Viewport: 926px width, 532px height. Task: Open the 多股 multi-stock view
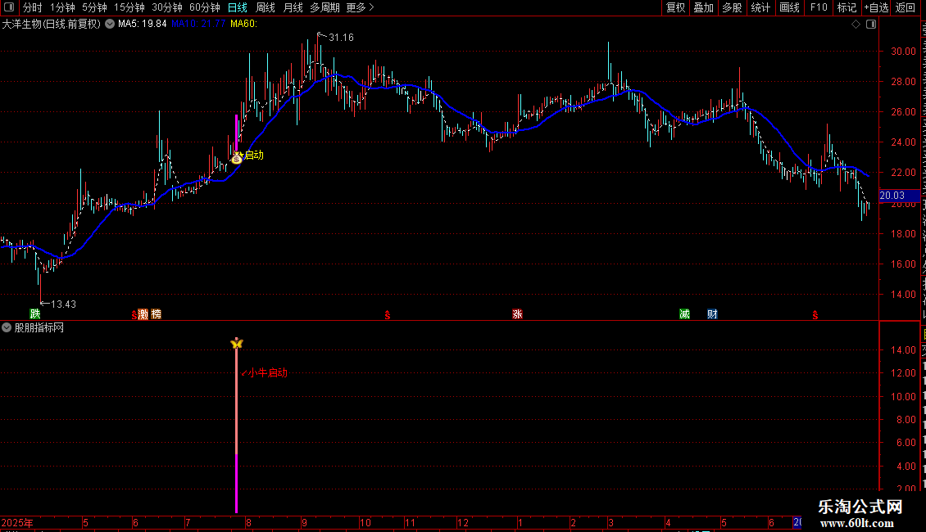[x=733, y=7]
